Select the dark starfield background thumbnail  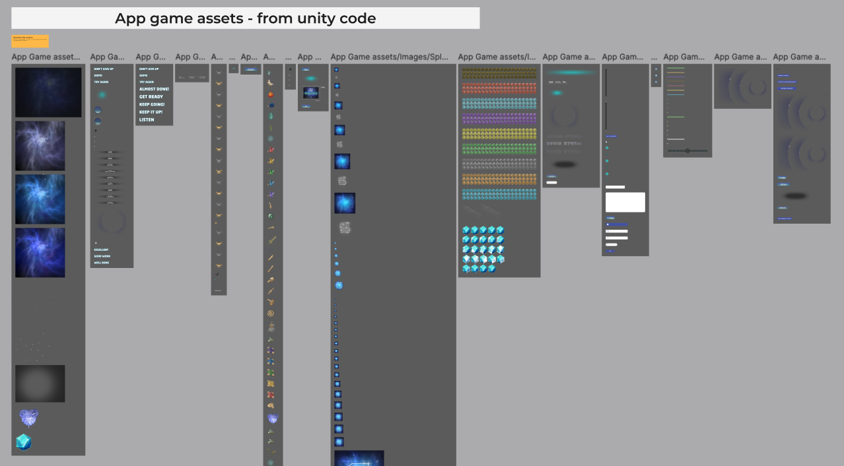[x=48, y=92]
